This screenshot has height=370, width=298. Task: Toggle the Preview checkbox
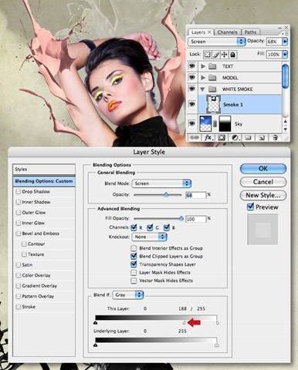[250, 207]
